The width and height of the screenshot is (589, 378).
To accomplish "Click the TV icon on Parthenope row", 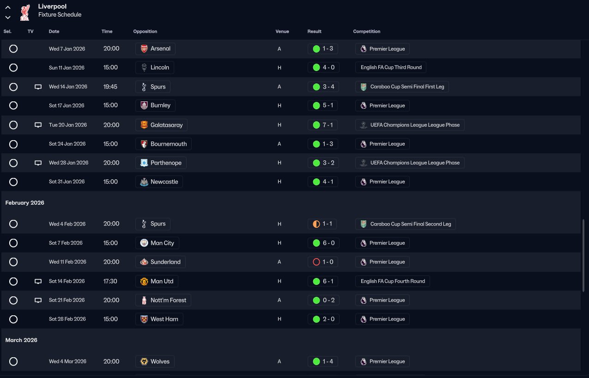I will (38, 163).
